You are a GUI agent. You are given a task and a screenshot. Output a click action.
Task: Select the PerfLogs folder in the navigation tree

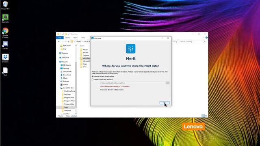coord(66,94)
